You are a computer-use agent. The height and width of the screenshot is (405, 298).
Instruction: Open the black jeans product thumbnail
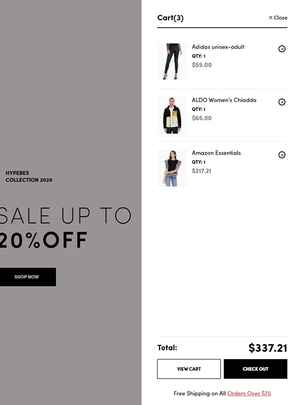tap(172, 62)
